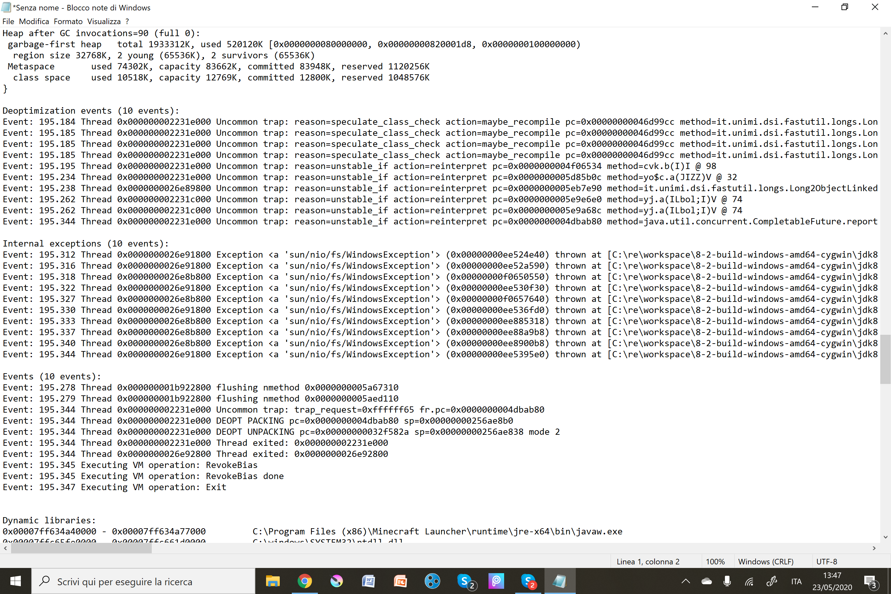Launch Microsoft Word from taskbar
The width and height of the screenshot is (891, 594).
pyautogui.click(x=368, y=581)
